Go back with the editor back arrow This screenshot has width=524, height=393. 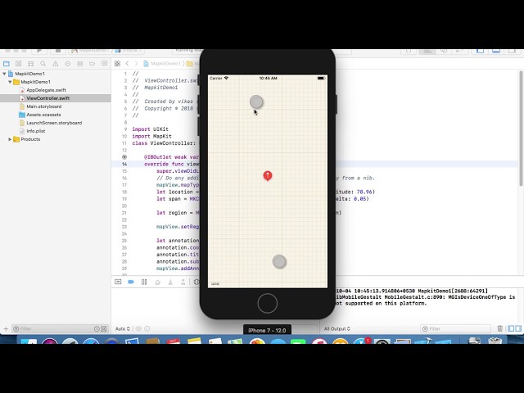pyautogui.click(x=128, y=64)
